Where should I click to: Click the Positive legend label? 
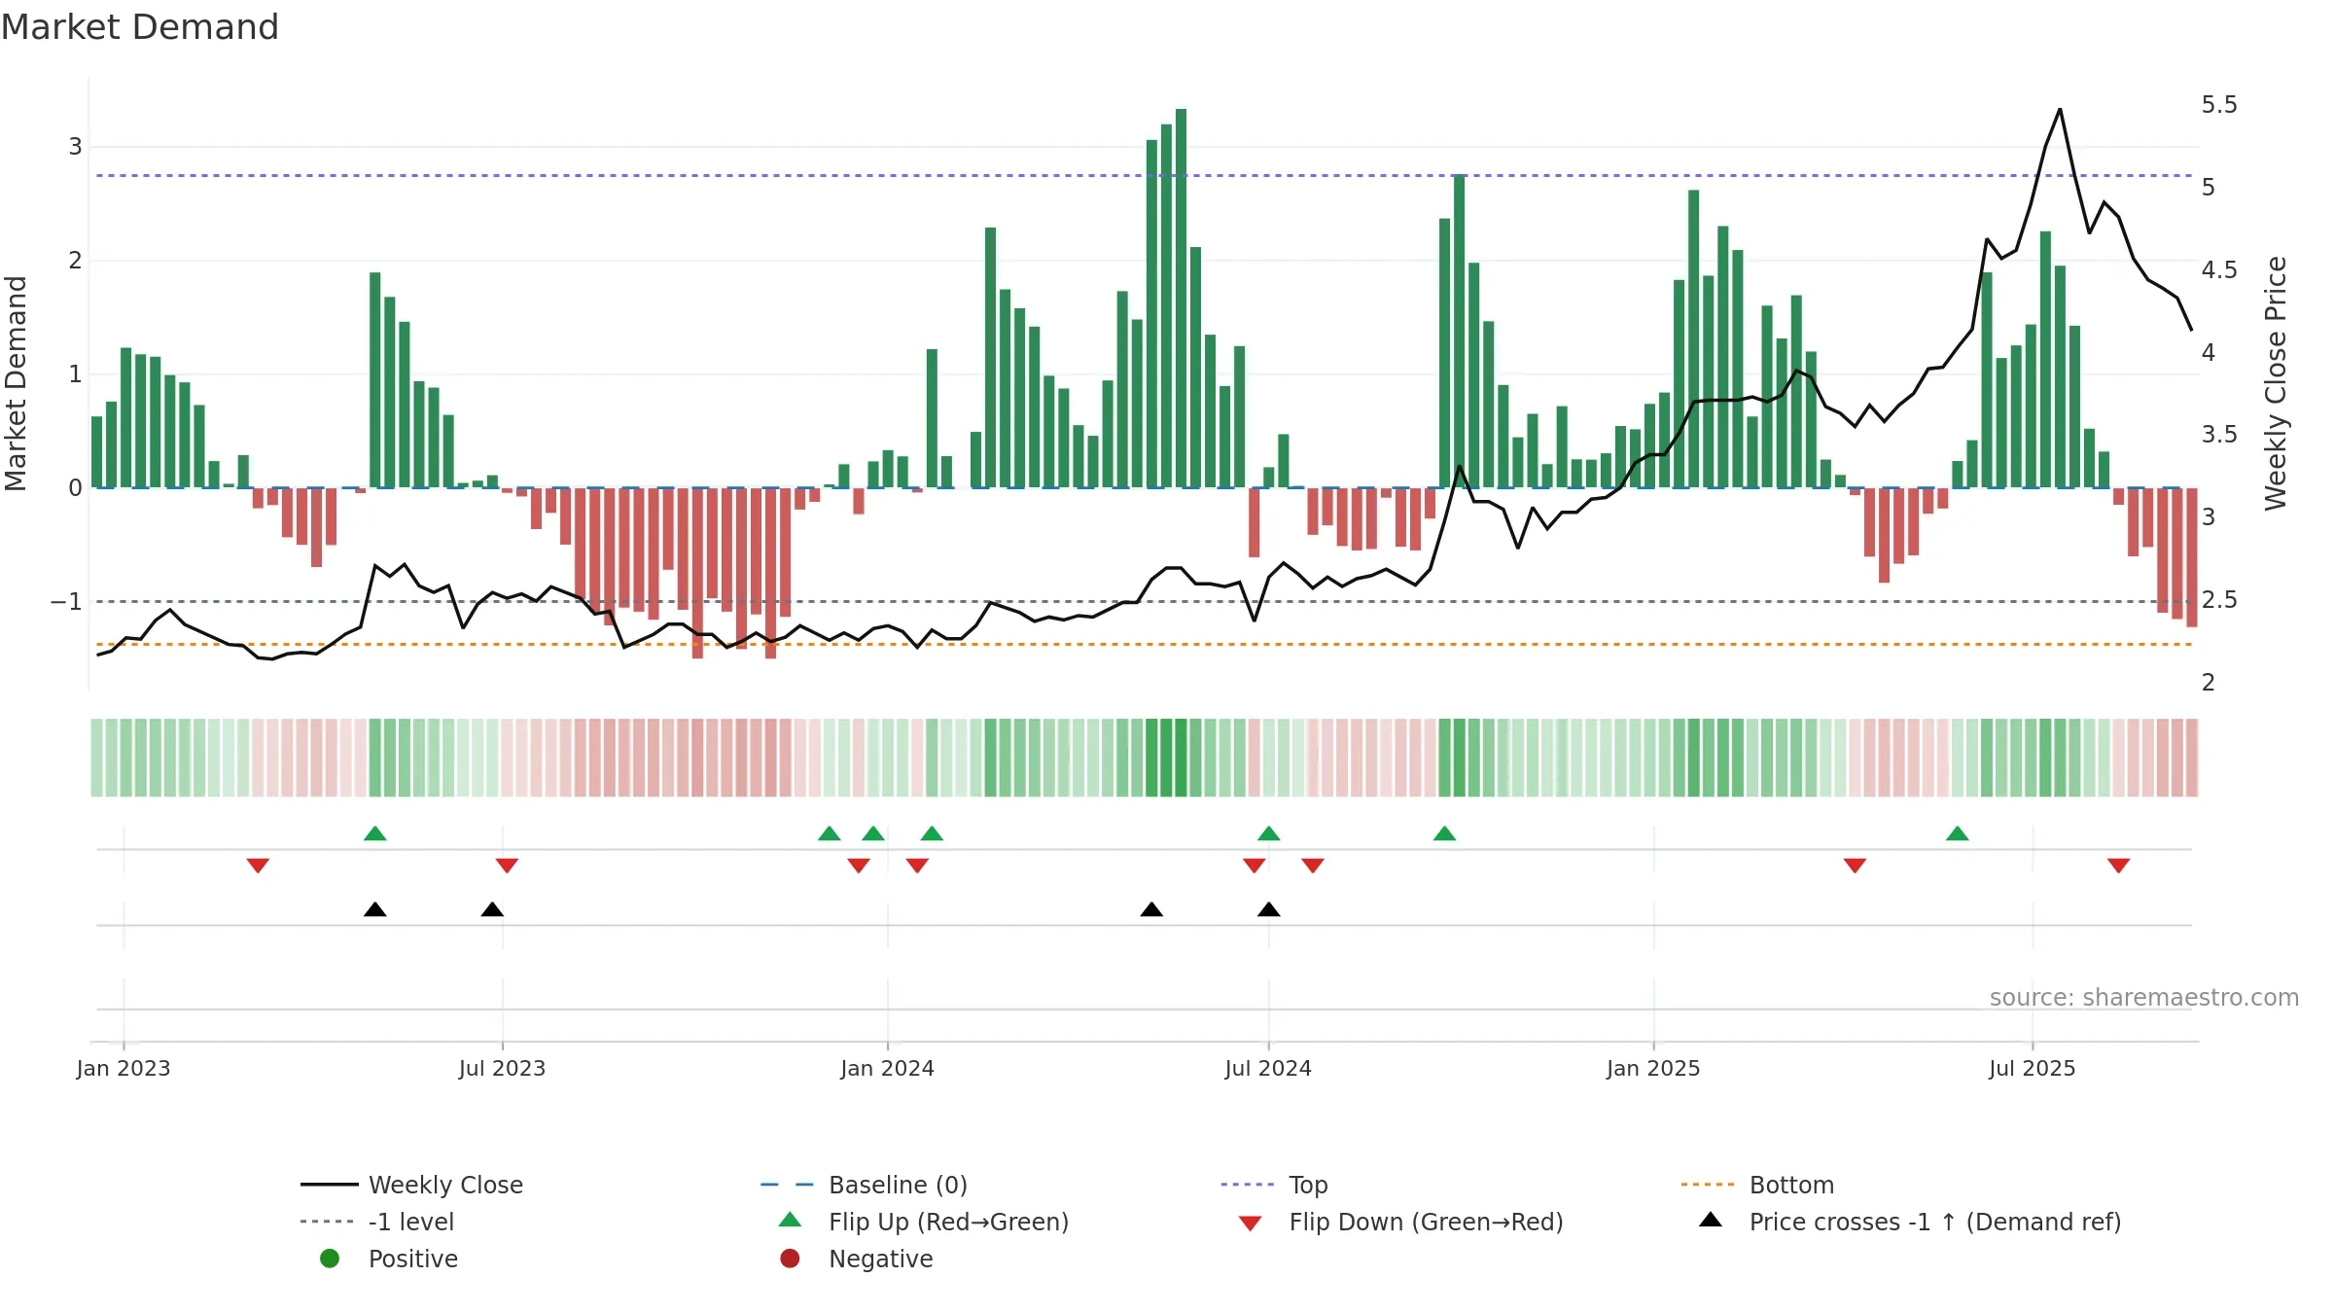(x=413, y=1259)
